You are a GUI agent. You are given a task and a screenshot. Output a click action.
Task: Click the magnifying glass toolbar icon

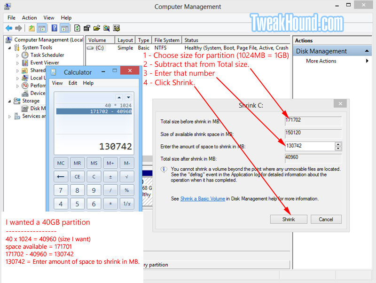tap(107, 28)
